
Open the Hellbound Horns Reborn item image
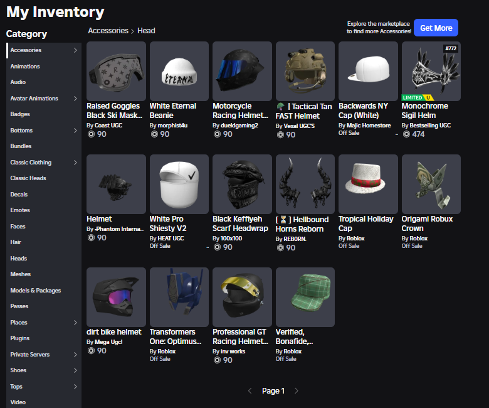click(305, 184)
